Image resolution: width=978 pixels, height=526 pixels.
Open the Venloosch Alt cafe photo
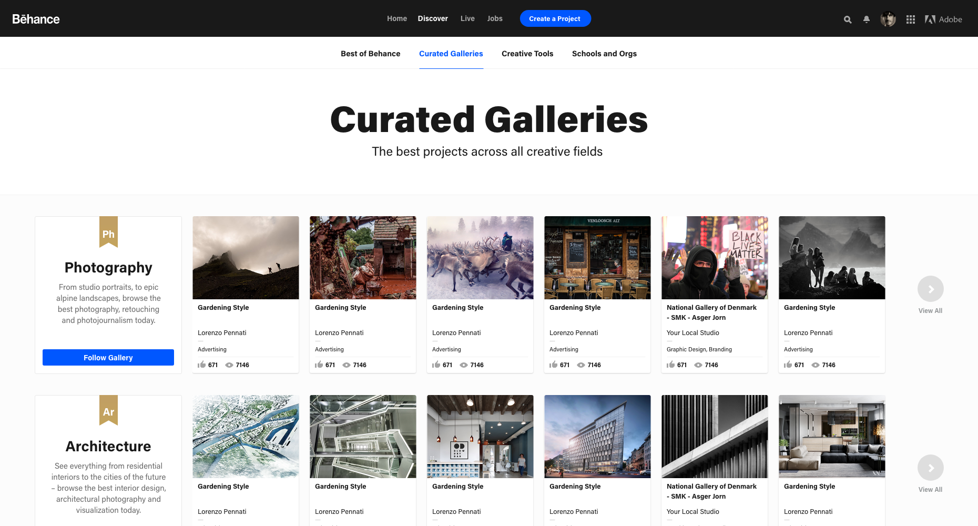point(597,258)
